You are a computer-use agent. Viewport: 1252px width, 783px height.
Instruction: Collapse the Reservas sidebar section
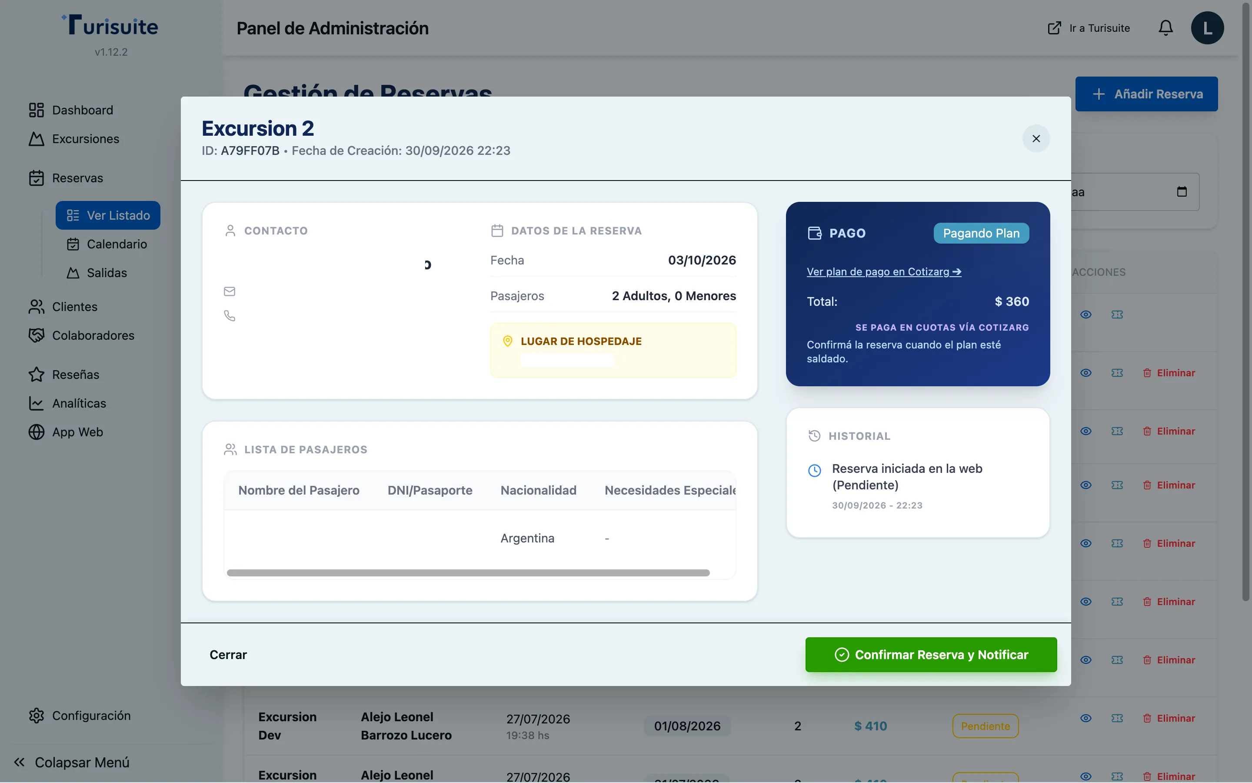66,178
